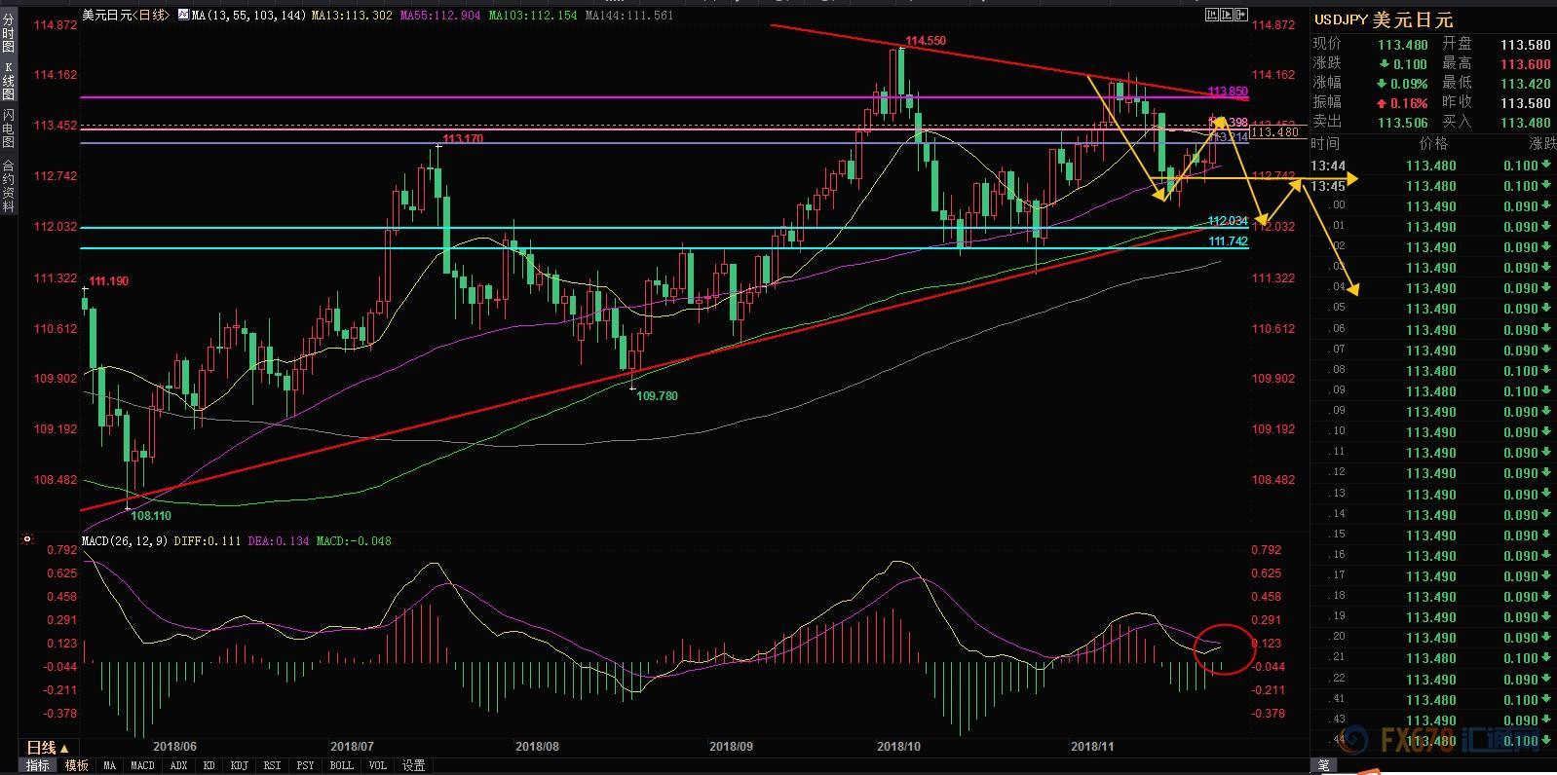This screenshot has width=1557, height=775.
Task: Open the 分时图 view in the left sidebar
Action: pyautogui.click(x=9, y=33)
